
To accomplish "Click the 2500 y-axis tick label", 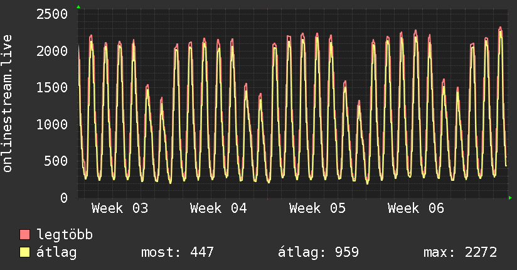I will click(x=51, y=14).
